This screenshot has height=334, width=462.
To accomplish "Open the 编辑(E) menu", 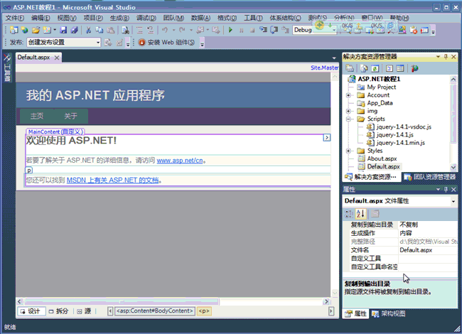I will click(41, 18).
